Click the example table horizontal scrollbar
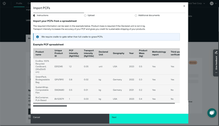Viewport: 219px width, 126px height. [104, 103]
